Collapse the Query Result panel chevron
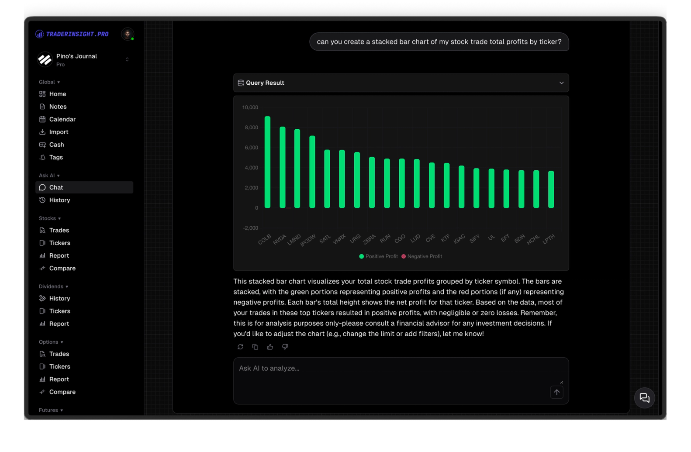The image size is (691, 452). [x=561, y=83]
